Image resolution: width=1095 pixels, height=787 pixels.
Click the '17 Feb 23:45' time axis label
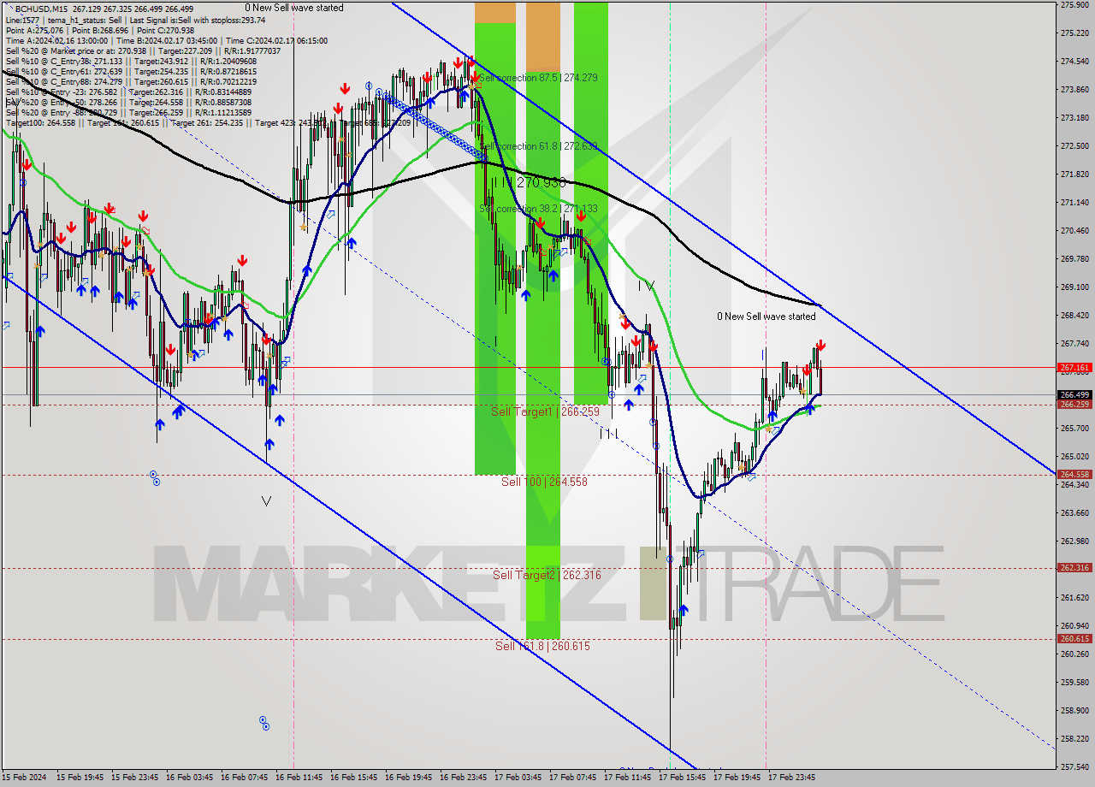[x=792, y=778]
